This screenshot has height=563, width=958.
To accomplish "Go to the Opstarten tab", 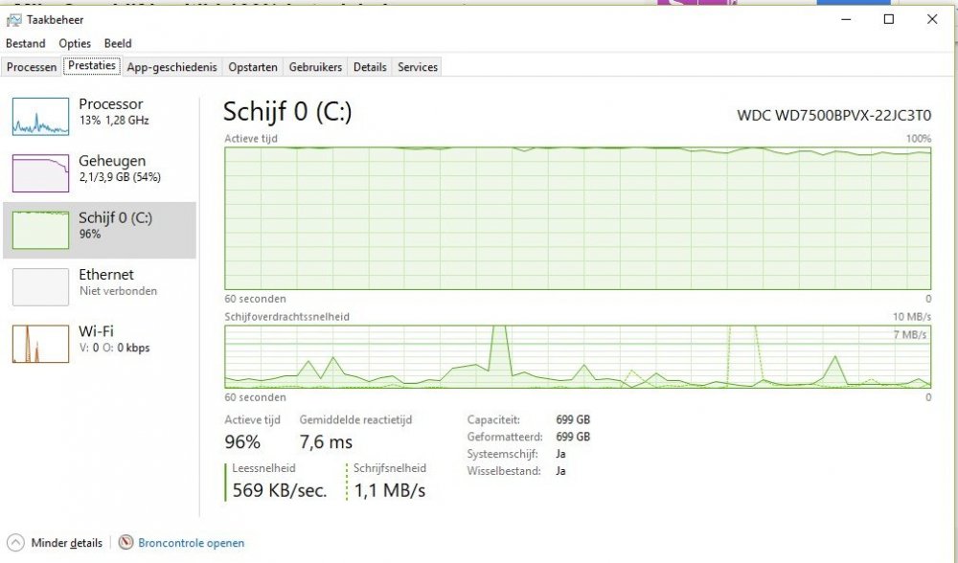I will click(254, 67).
